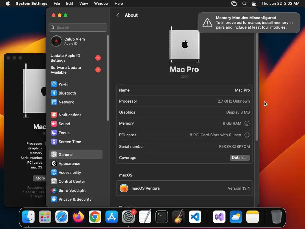Open Update Apple ID Settings
Screen dimensions: 305x229
75,58
